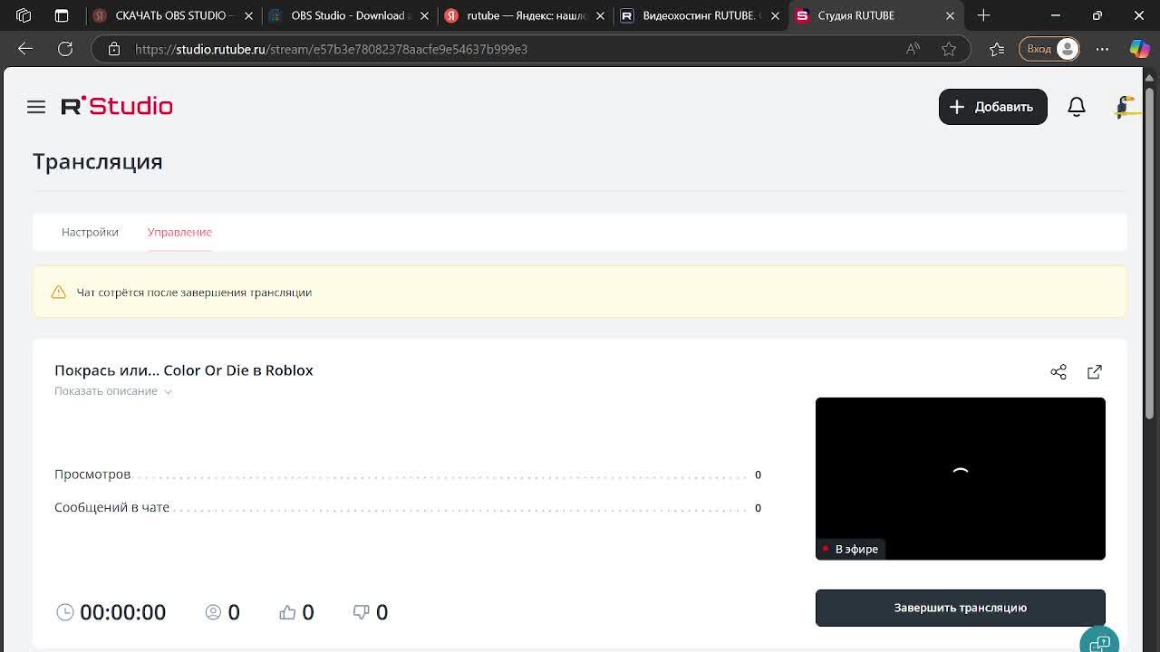Click the thumbs up likes icon

287,612
